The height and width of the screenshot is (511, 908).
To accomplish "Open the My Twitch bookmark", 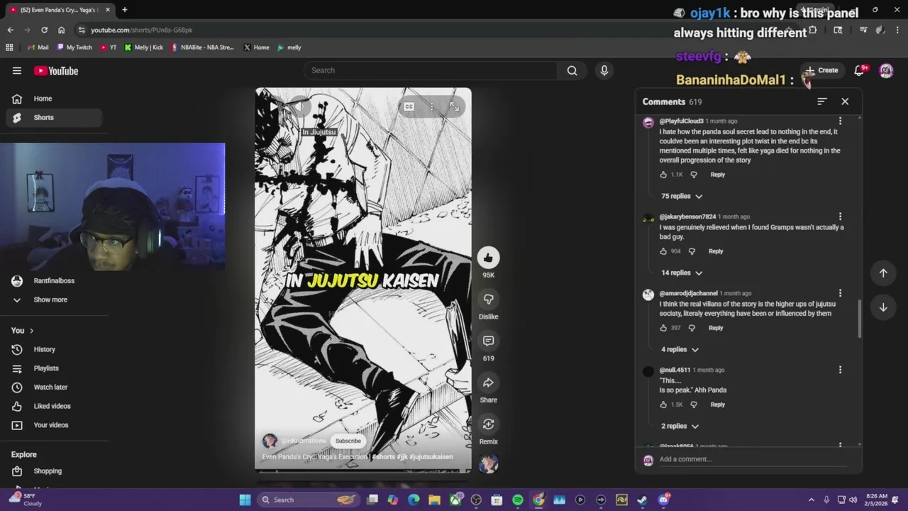I will tap(74, 48).
